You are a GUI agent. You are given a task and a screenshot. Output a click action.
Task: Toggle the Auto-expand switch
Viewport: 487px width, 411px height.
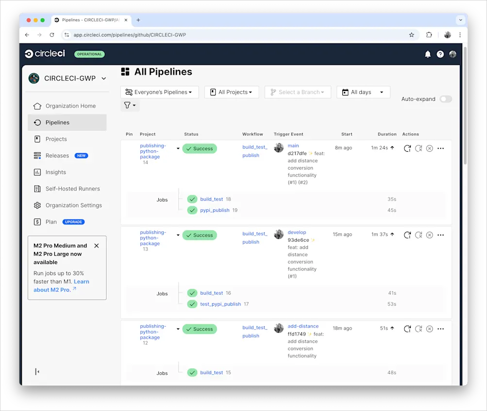[446, 99]
